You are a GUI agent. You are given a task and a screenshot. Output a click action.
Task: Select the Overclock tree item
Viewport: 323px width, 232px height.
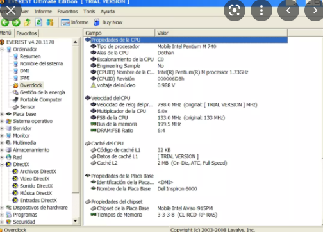coord(31,85)
